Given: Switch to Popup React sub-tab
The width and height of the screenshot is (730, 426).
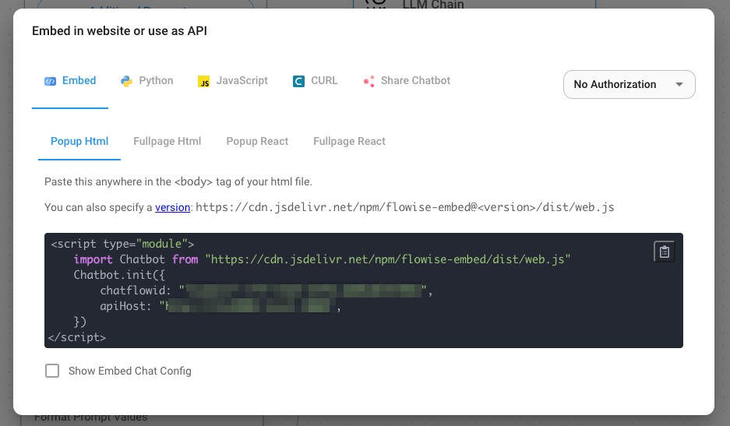Looking at the screenshot, I should click(x=257, y=142).
